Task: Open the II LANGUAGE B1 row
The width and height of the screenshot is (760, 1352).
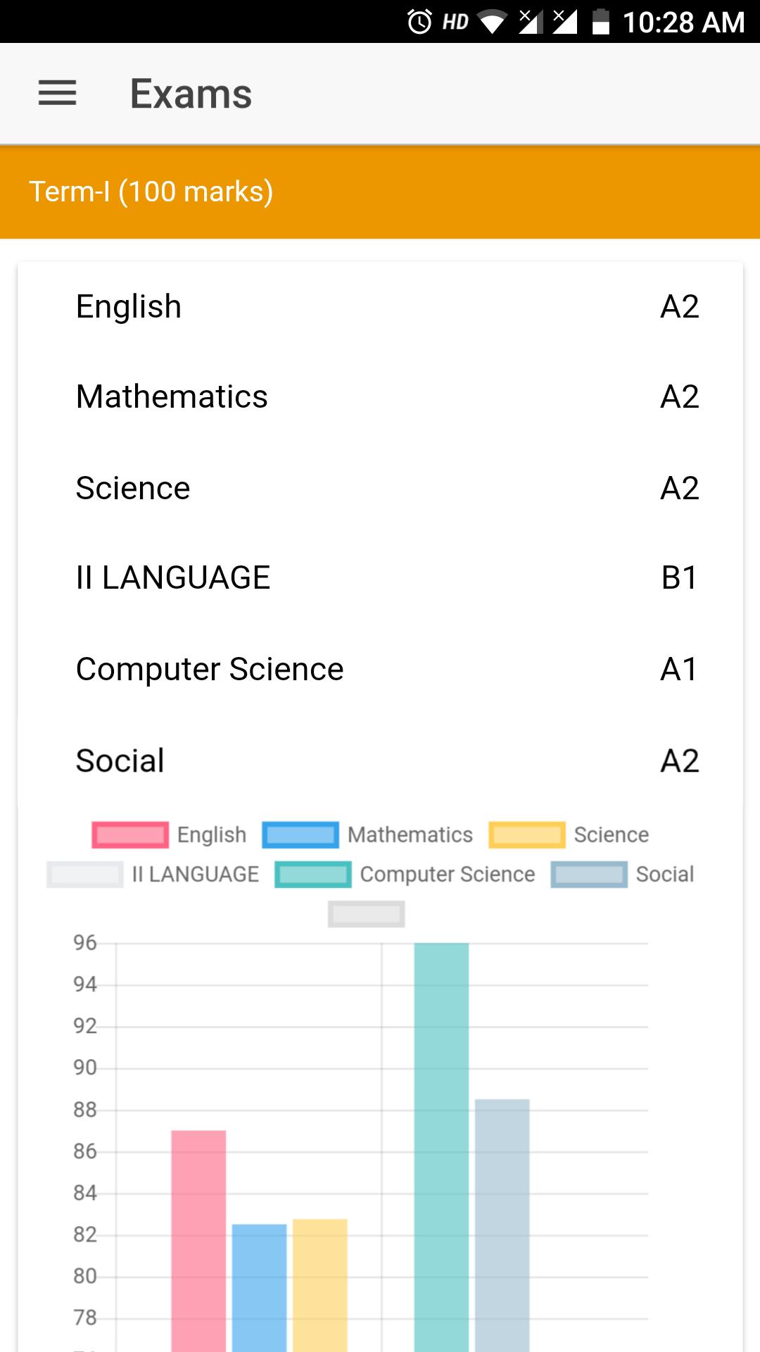Action: point(380,578)
